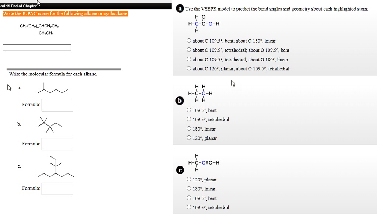Click the black circle 'c' question badge
The height and width of the screenshot is (215, 377).
(x=180, y=170)
